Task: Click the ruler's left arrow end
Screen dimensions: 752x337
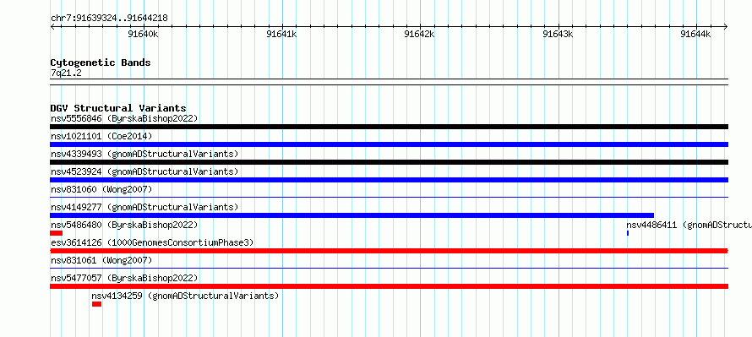Action: (52, 26)
